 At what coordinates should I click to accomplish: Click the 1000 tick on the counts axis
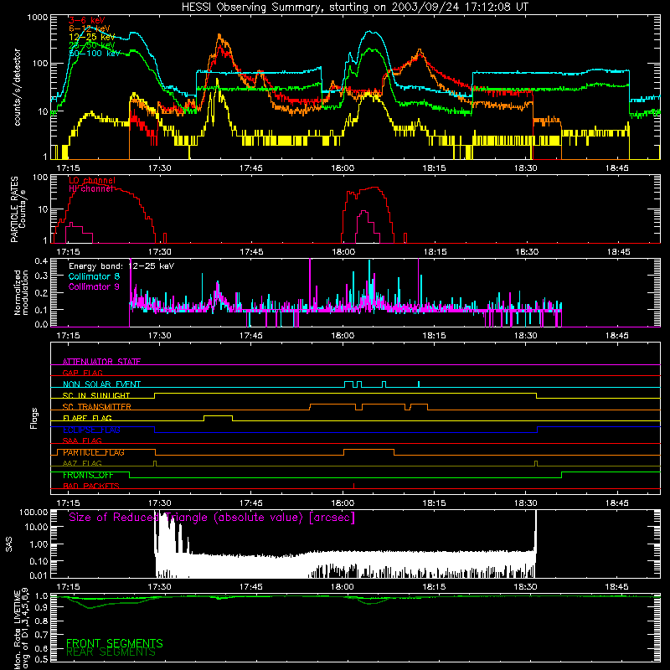[x=37, y=18]
